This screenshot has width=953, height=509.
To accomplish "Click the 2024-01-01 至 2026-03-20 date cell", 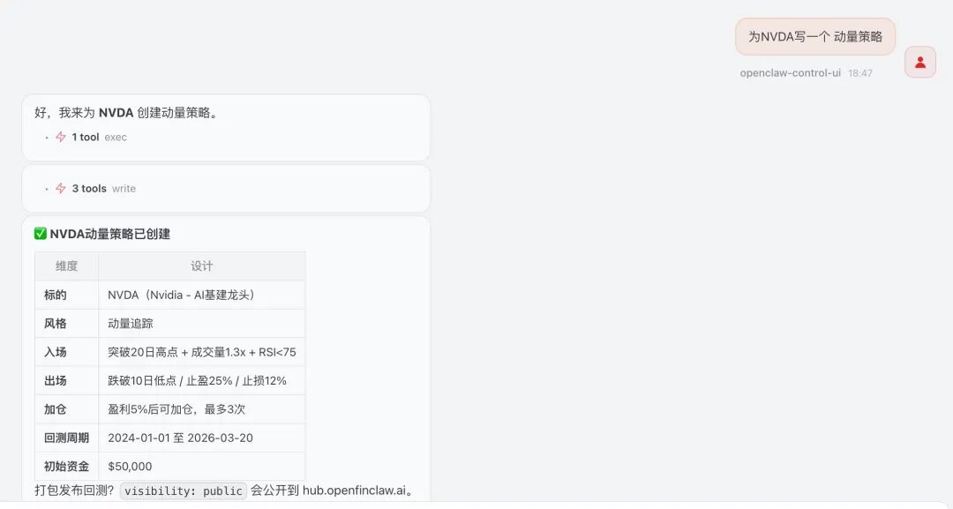I will click(x=180, y=438).
